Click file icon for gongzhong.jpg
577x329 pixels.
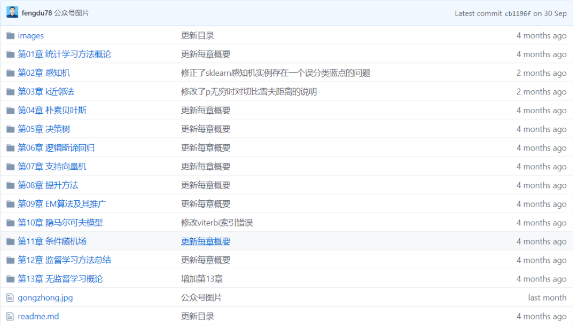(x=10, y=297)
